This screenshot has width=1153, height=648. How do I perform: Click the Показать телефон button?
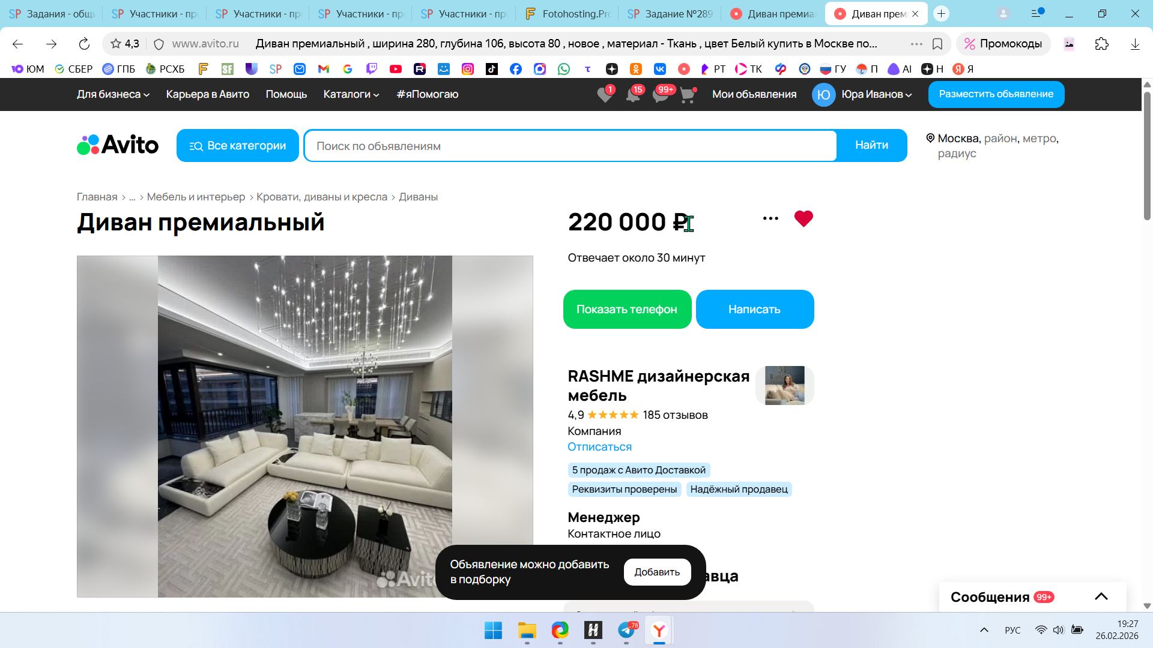627,310
